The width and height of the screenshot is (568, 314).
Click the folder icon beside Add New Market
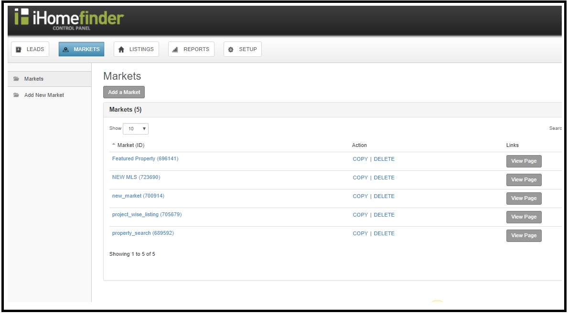[16, 95]
